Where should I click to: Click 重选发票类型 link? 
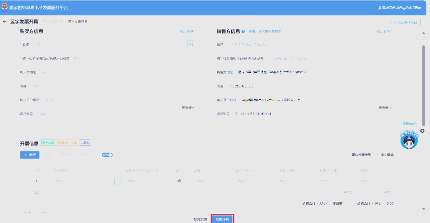(362, 155)
